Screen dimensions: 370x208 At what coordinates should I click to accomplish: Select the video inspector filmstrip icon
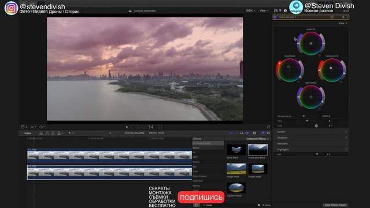276,10
